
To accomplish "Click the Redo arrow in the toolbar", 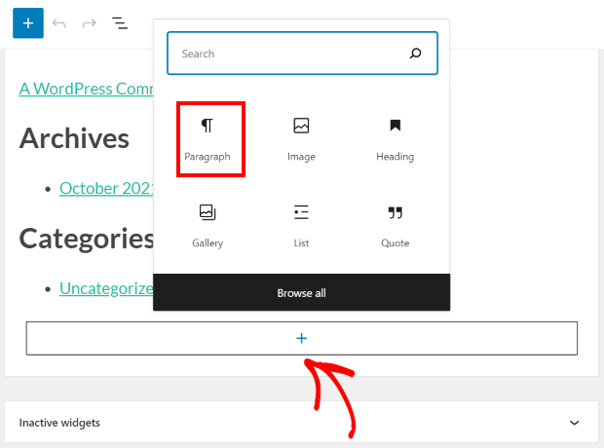I will (x=90, y=23).
